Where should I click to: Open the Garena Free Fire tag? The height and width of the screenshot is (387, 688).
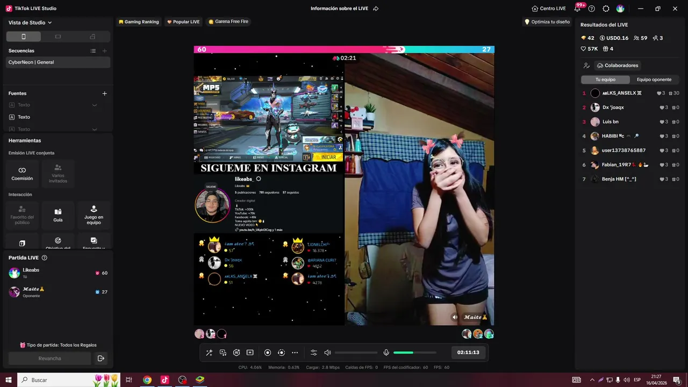228,22
